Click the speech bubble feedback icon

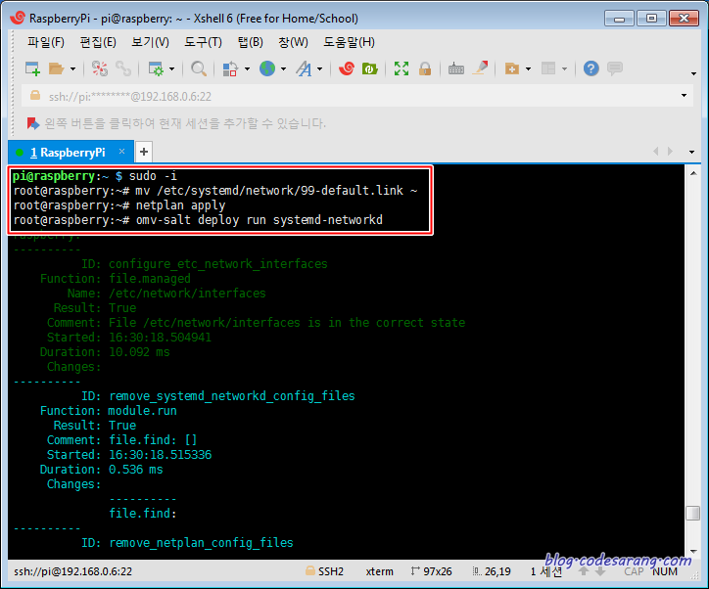(x=614, y=68)
